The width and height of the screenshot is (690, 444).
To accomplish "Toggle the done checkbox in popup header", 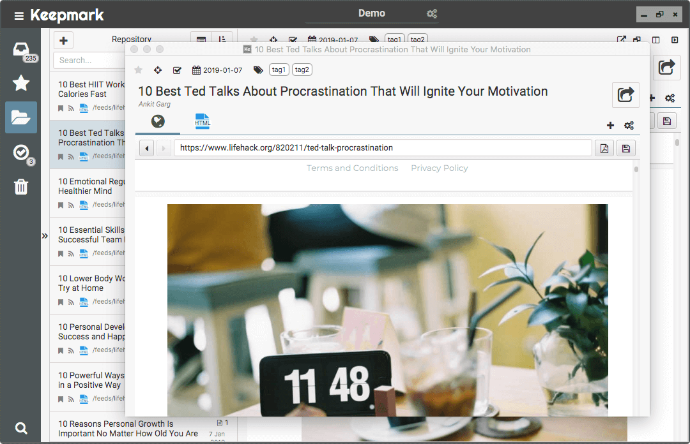I will (x=177, y=70).
